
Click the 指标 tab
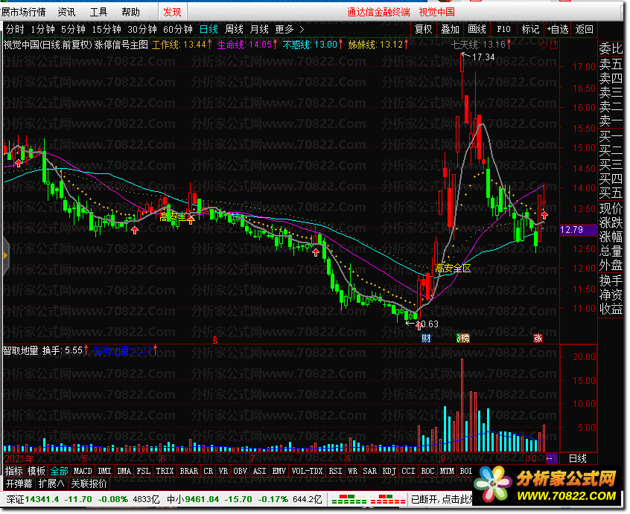pos(13,471)
